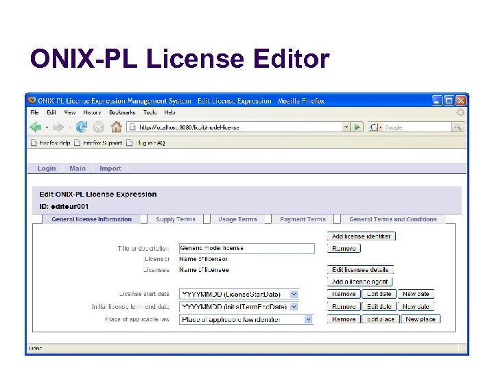Open the License start date dropdown
This screenshot has width=494, height=370.
point(294,294)
